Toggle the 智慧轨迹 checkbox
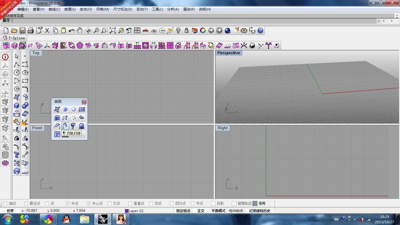400x225 pixels. (x=234, y=203)
